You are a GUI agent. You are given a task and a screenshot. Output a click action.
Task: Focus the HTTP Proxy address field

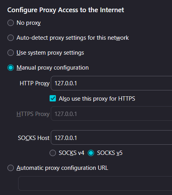tap(111, 83)
